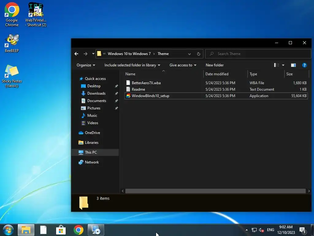Open network status tray icon

click(254, 230)
